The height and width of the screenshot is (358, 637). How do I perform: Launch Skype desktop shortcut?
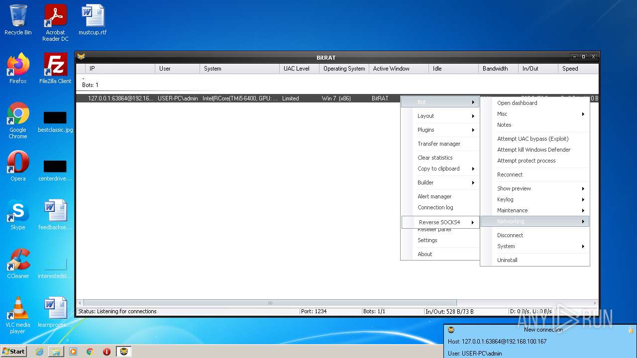coord(18,215)
